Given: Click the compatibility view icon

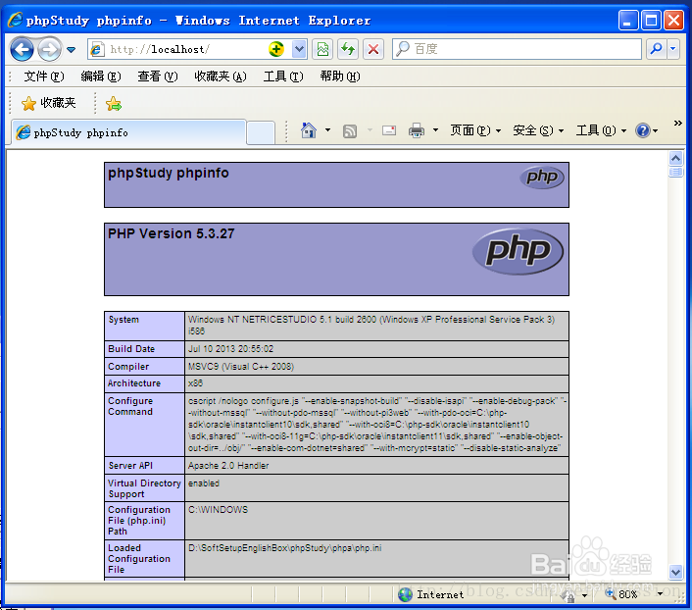Looking at the screenshot, I should (322, 49).
